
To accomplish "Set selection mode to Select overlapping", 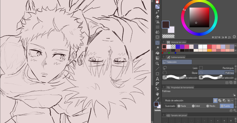I will tap(229, 100).
